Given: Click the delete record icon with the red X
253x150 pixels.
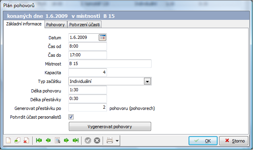Looking at the screenshot, I should [26, 140].
